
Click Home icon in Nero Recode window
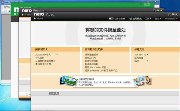[x=22, y=15]
